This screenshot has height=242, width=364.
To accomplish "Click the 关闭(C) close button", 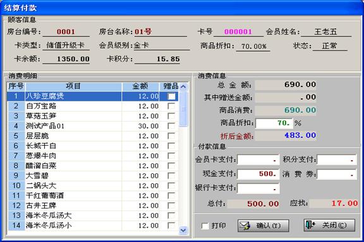I will (329, 225).
